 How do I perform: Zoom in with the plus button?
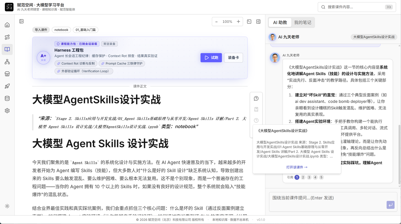point(238,22)
